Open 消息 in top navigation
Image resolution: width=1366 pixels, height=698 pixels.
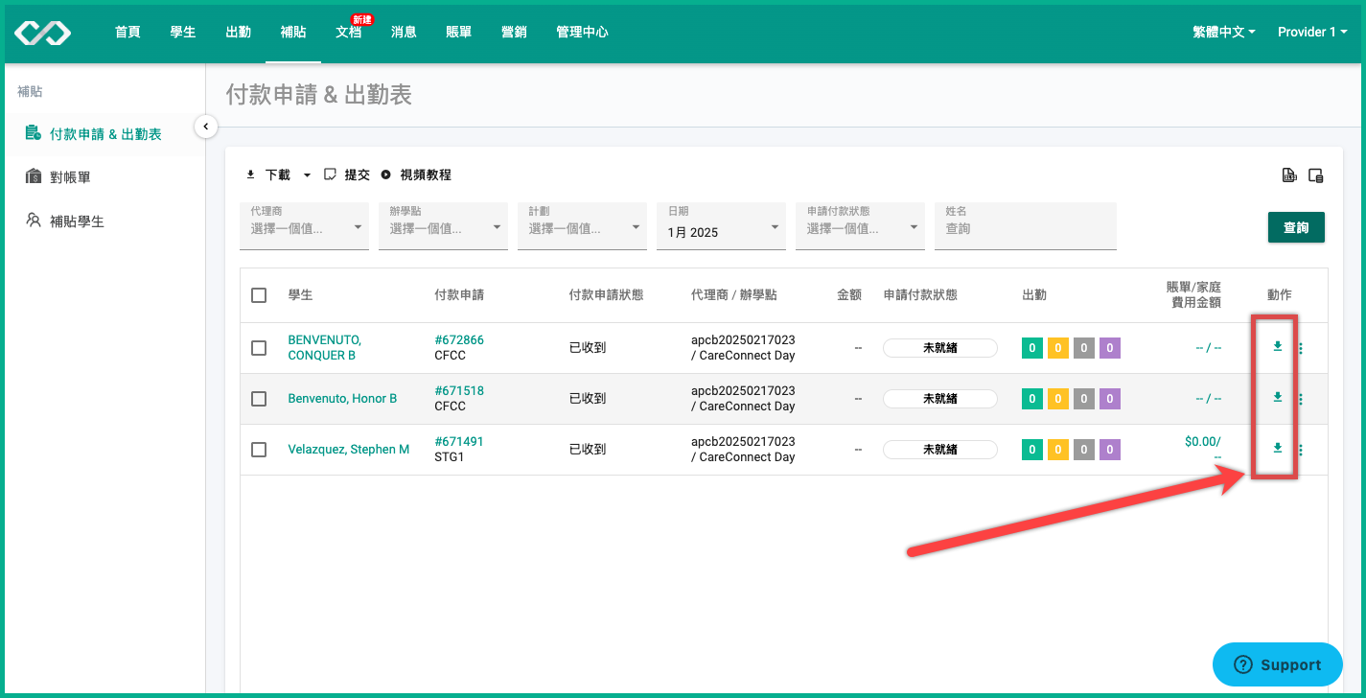click(404, 32)
